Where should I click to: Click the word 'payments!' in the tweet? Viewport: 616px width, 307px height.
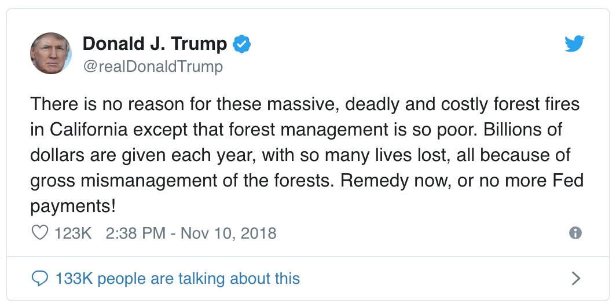pos(73,207)
